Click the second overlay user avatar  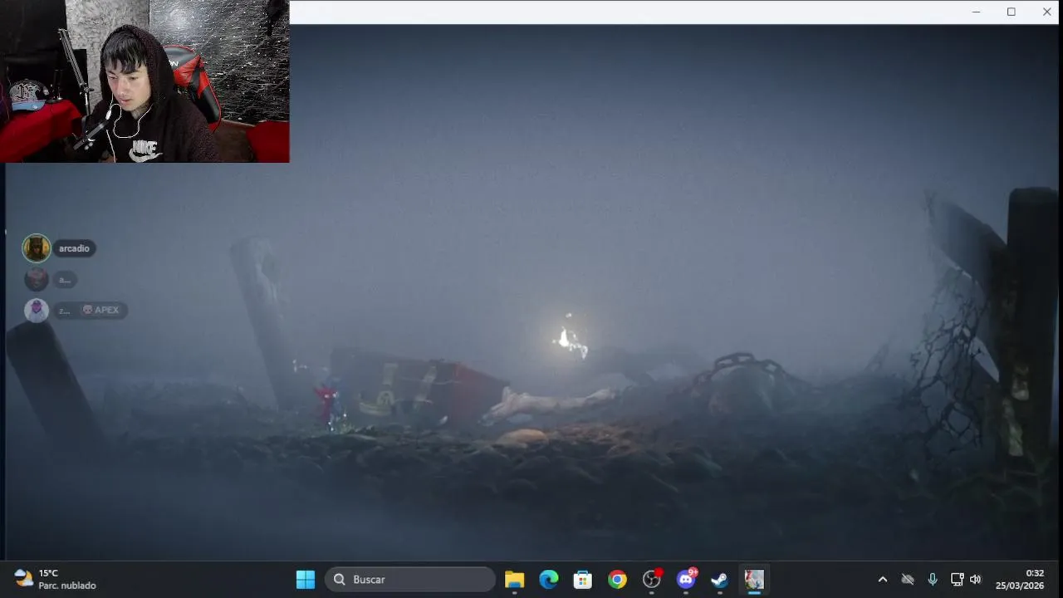[x=37, y=279]
